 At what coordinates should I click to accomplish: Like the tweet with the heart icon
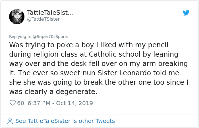(13, 103)
